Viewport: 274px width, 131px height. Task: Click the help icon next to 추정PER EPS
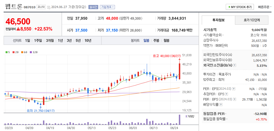coord(227,94)
